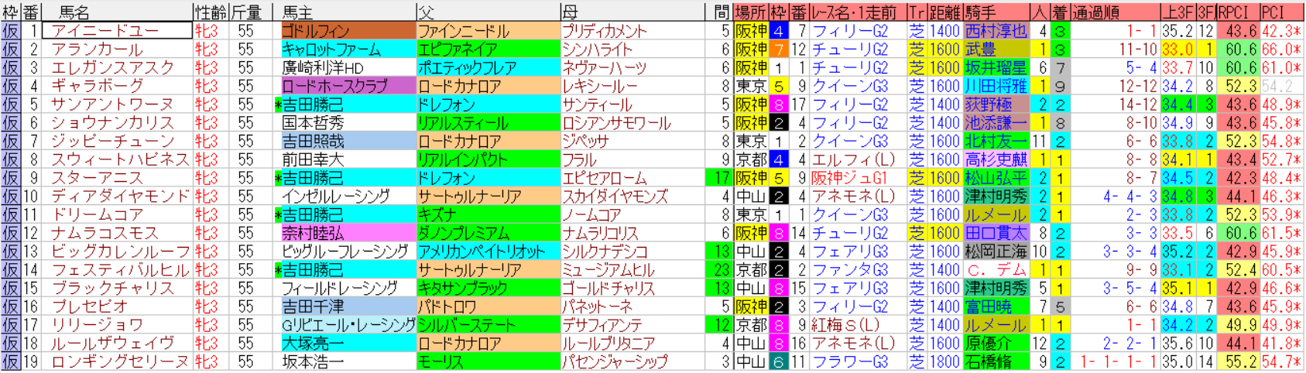Screen dimensions: 1306x373
Task: Select horse ロンギングセリーヌ in last row
Action: tap(120, 361)
